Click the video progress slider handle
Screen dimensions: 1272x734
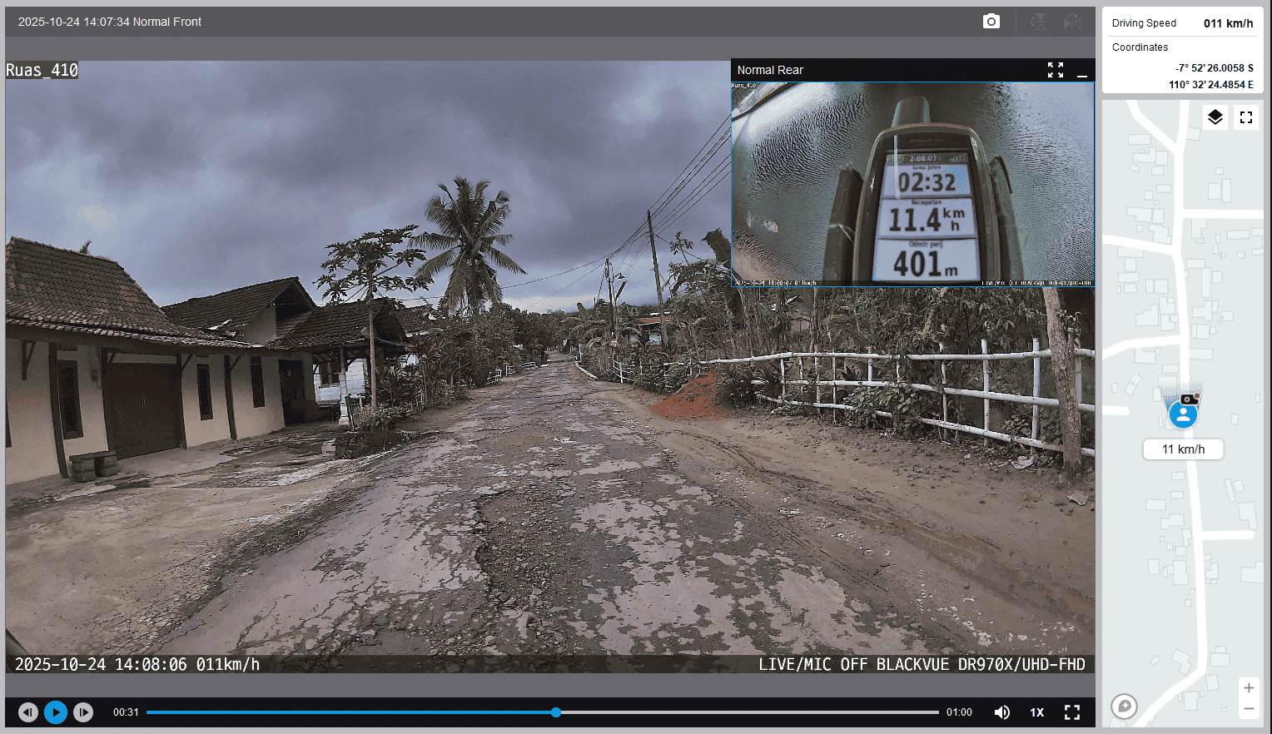tap(556, 712)
